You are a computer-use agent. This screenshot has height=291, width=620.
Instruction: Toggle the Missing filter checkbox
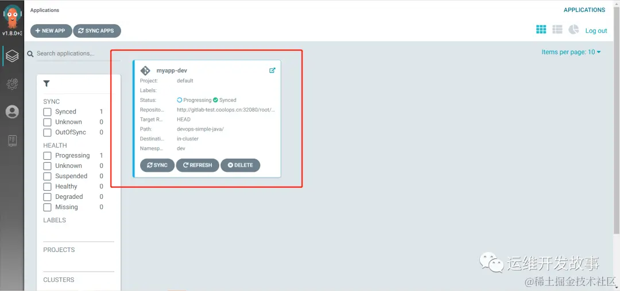(x=48, y=207)
